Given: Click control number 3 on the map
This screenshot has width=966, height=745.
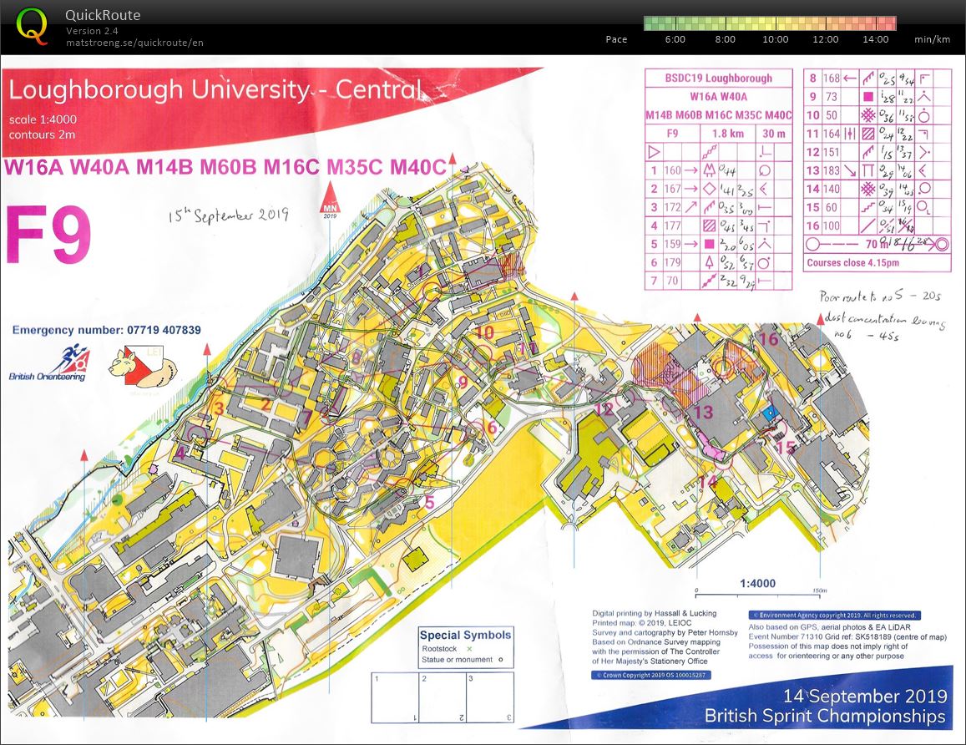Looking at the screenshot, I should (x=219, y=408).
